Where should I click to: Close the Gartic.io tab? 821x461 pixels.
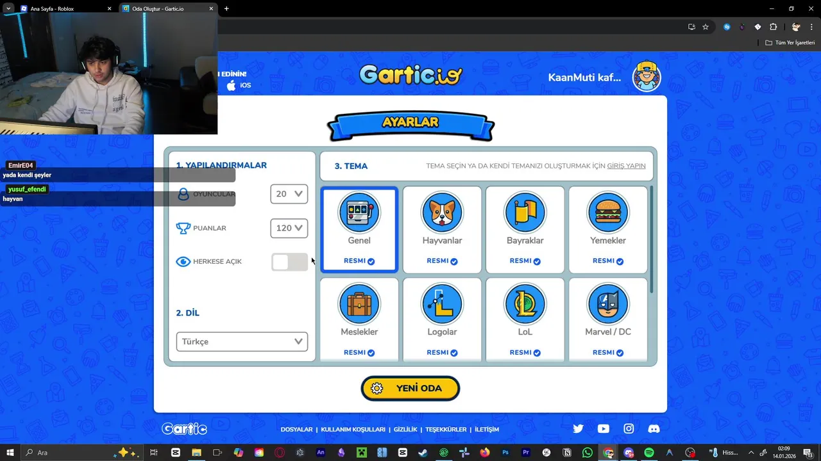pyautogui.click(x=211, y=9)
